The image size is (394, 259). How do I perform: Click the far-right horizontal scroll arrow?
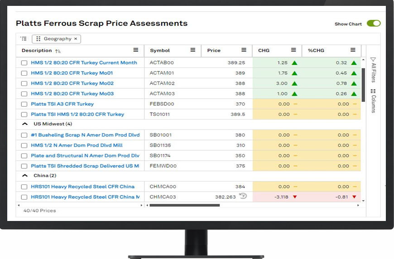tap(358, 205)
